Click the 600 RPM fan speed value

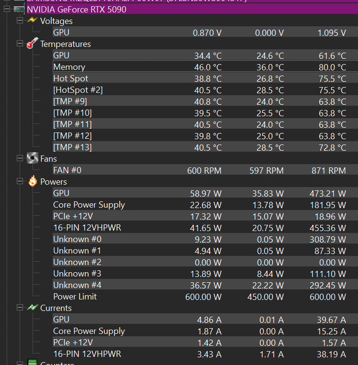204,171
